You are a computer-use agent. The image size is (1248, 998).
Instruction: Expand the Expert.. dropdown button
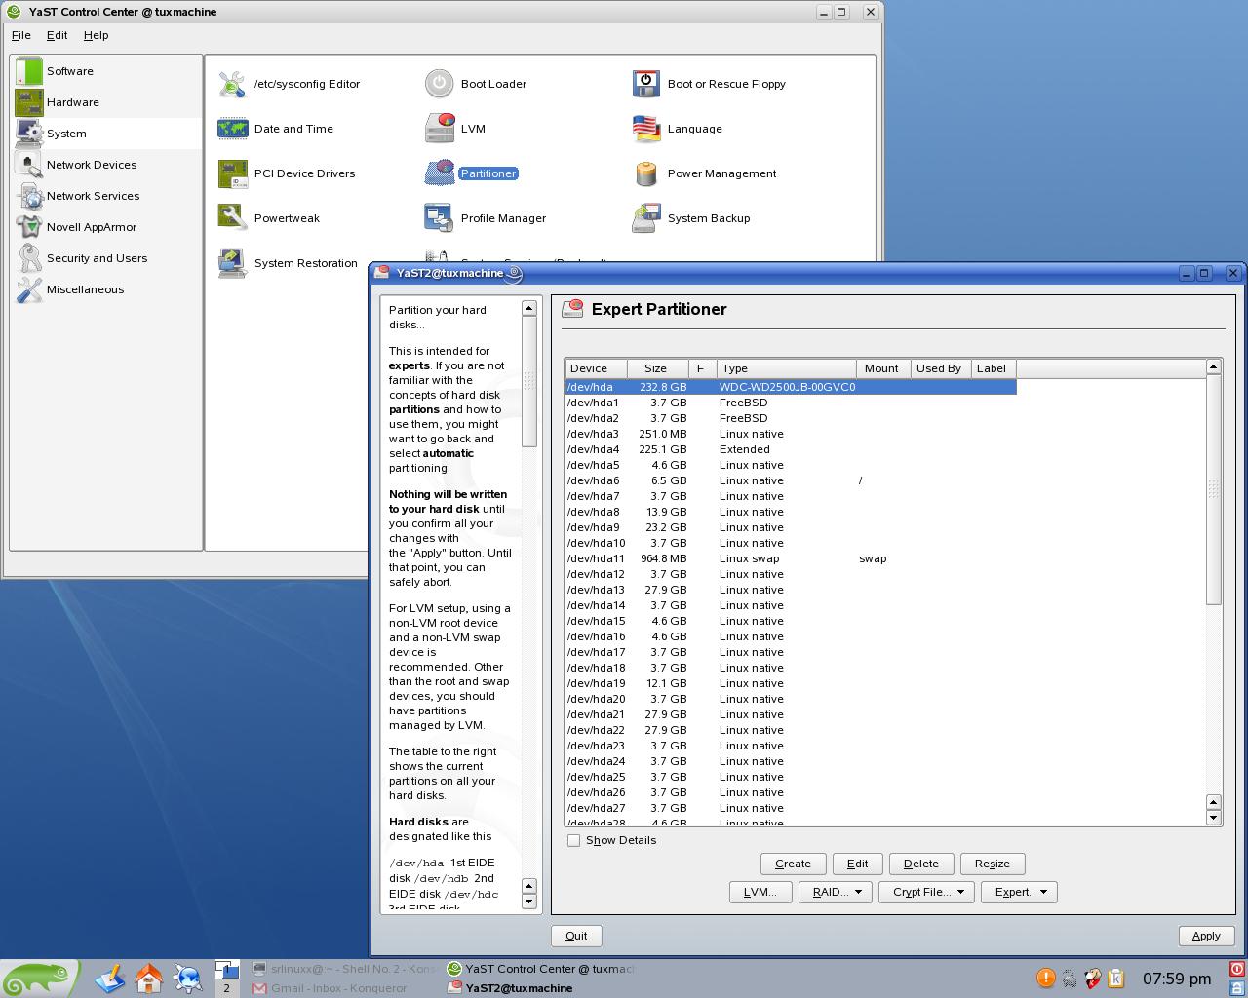click(x=1019, y=892)
